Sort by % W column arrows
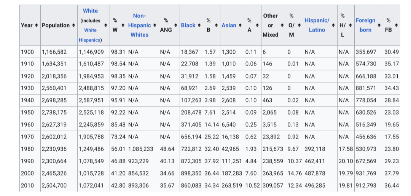 (x=123, y=25)
